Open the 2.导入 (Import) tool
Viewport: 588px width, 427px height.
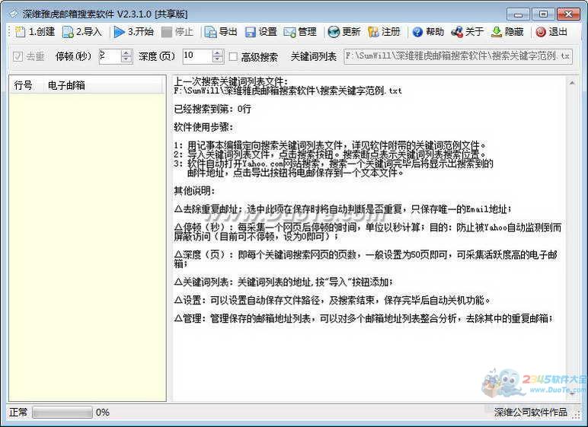82,32
